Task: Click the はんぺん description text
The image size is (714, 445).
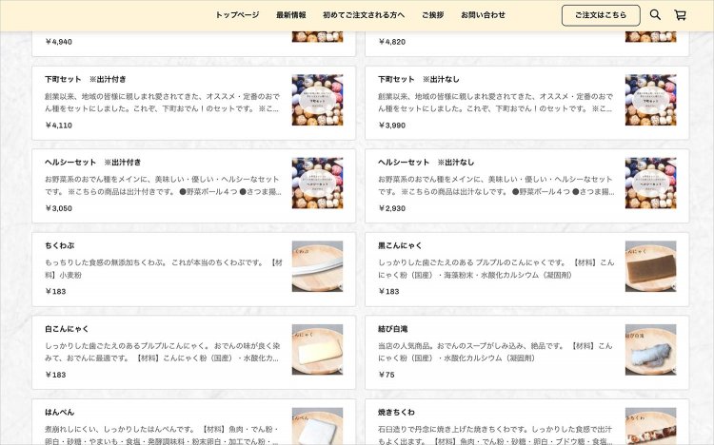Action: [x=162, y=435]
